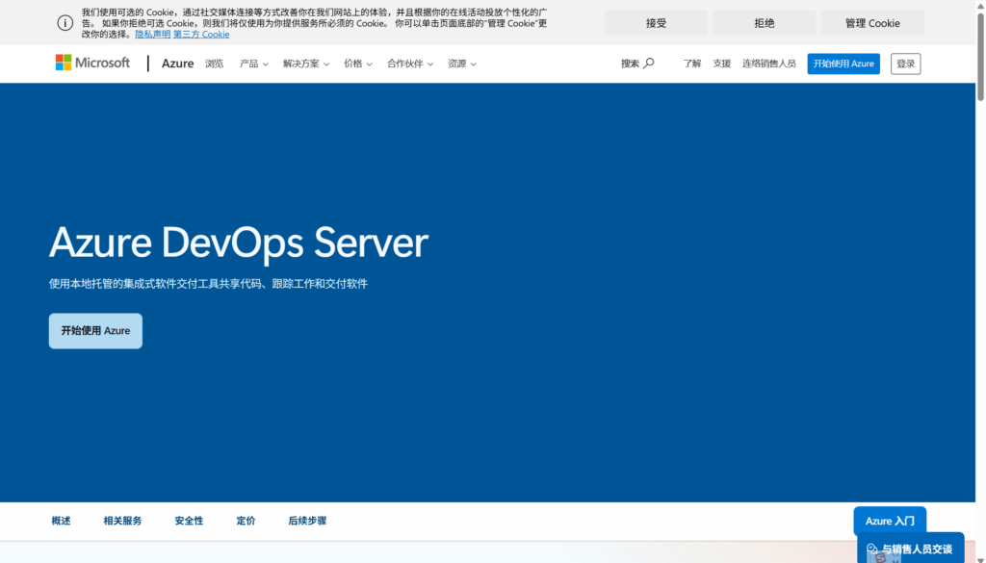Image resolution: width=986 pixels, height=563 pixels.
Task: Click header 开始使用 Azure button
Action: 843,64
